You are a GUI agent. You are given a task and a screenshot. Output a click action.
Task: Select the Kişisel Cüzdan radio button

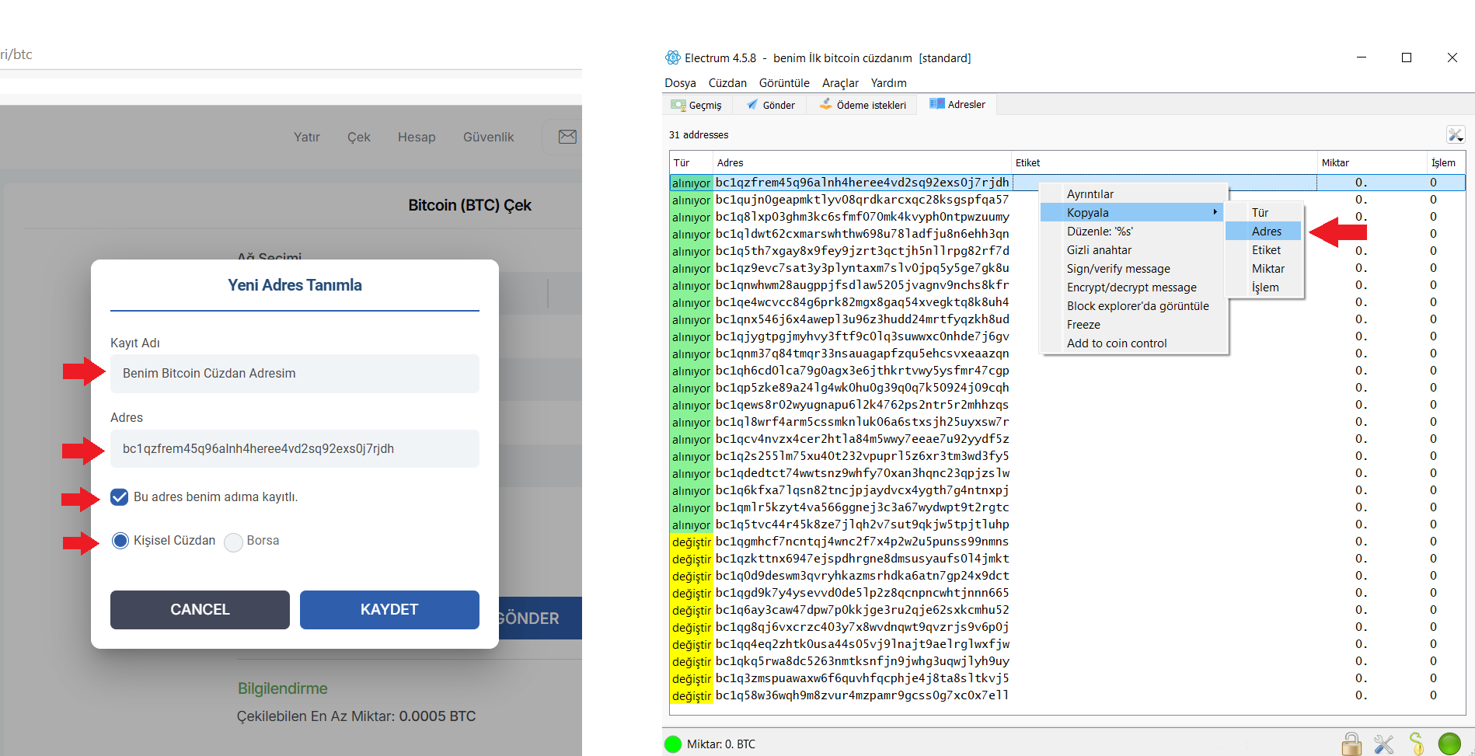tap(120, 541)
